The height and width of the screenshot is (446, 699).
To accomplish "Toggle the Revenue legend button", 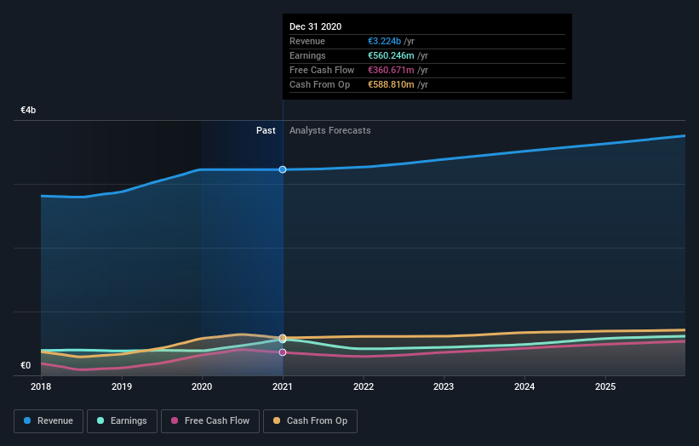I will pos(49,421).
